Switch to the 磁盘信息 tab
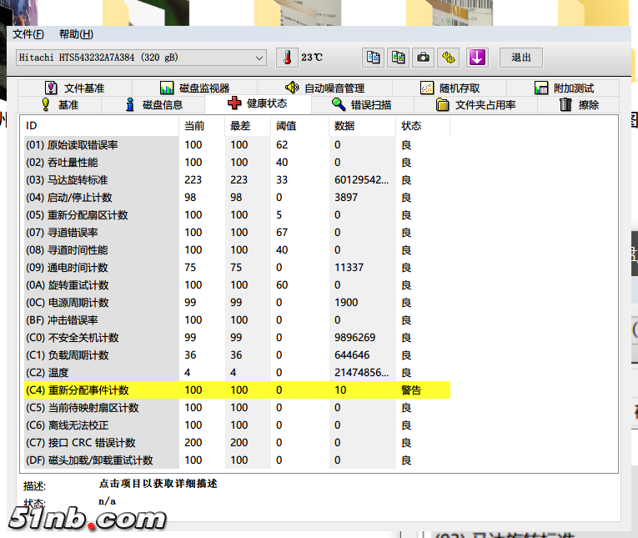This screenshot has width=638, height=538. tap(153, 104)
